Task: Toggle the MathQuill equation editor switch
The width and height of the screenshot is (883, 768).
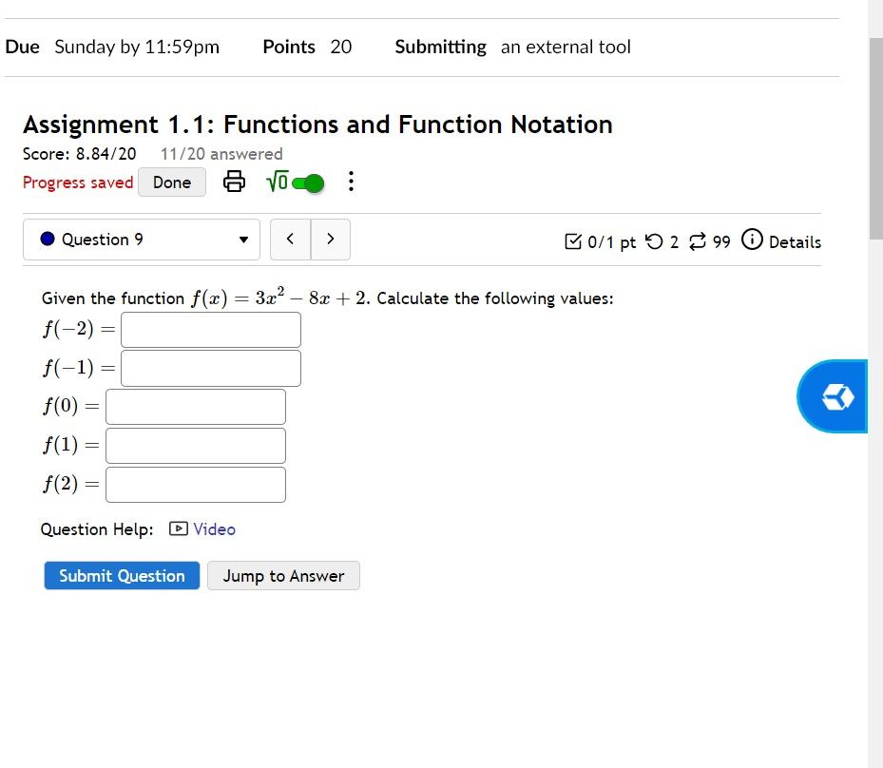Action: point(307,183)
